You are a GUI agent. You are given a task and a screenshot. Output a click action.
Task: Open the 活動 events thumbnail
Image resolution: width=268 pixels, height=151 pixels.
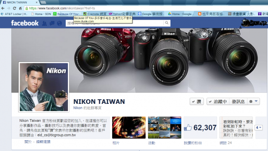click(x=165, y=128)
